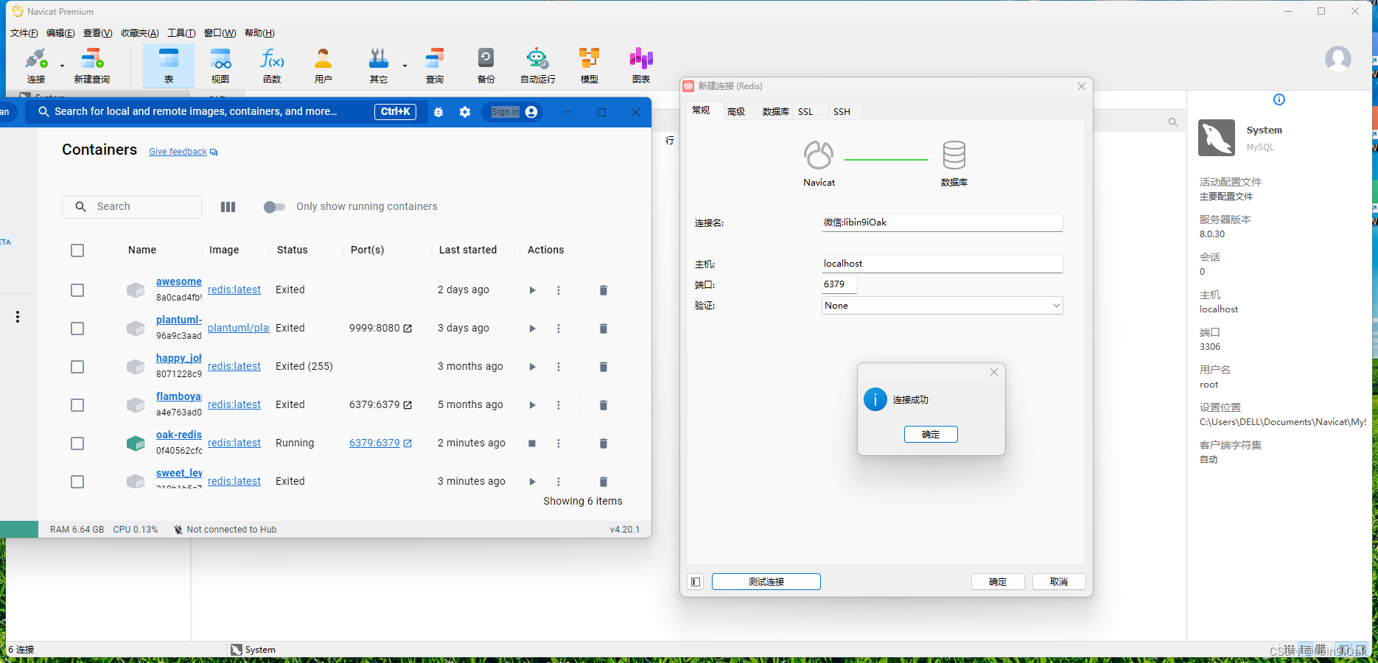Click the host (主机) localhost field
The height and width of the screenshot is (663, 1378).
tap(942, 264)
